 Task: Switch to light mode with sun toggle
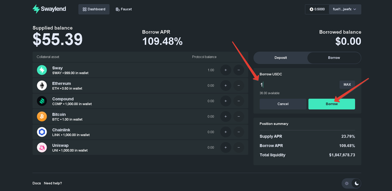click(x=347, y=183)
